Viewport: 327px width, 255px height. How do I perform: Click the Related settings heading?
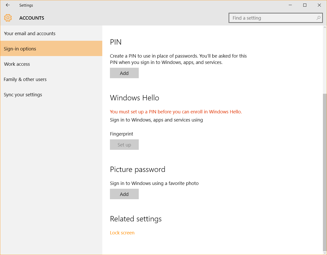tap(136, 219)
